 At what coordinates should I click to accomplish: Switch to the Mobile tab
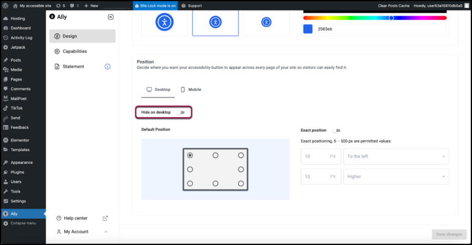(x=190, y=90)
